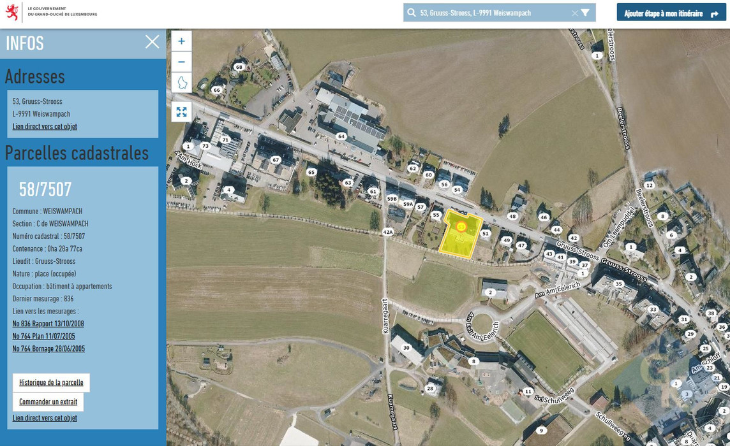730x446 pixels.
Task: Open 'No 764 Plan 11/07/2005' link
Action: click(x=43, y=336)
